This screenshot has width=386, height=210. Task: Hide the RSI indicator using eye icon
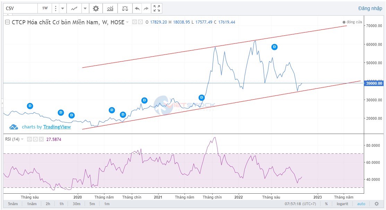pyautogui.click(x=30, y=139)
